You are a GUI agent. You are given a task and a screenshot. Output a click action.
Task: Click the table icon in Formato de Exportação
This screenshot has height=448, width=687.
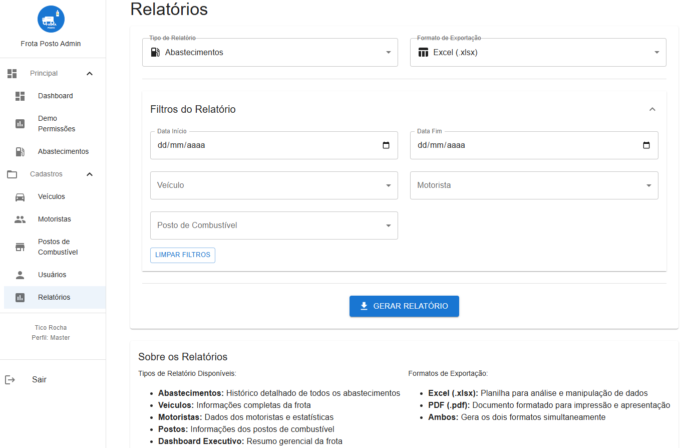pos(424,52)
